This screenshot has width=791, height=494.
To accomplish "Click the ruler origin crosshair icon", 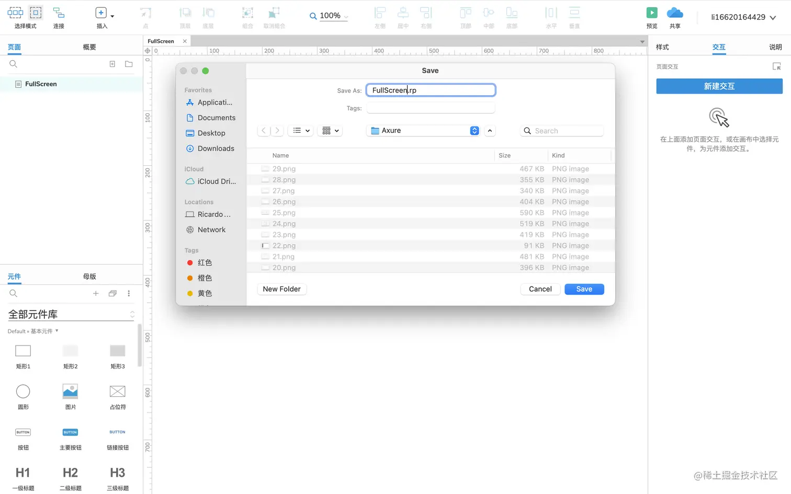I will tap(148, 51).
